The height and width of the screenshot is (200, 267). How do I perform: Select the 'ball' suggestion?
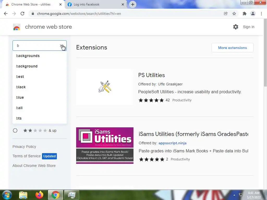point(40,108)
